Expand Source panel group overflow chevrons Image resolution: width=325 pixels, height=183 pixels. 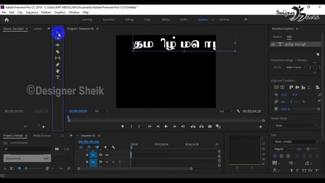(49, 28)
